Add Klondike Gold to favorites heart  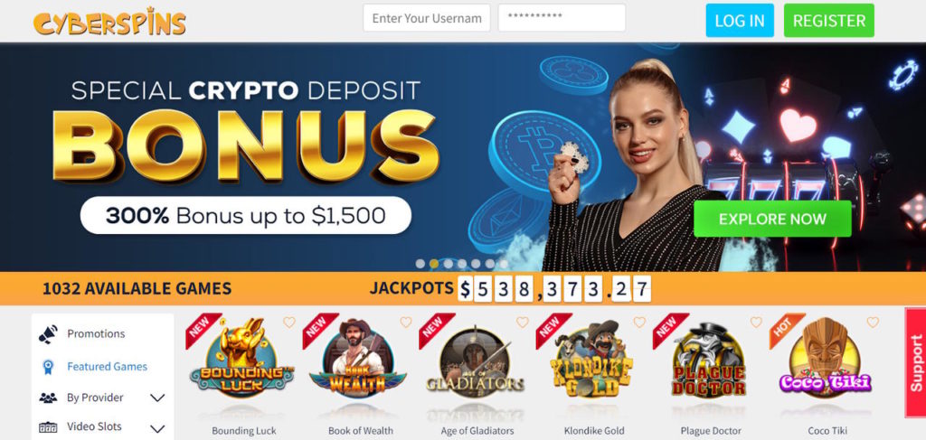pos(639,322)
